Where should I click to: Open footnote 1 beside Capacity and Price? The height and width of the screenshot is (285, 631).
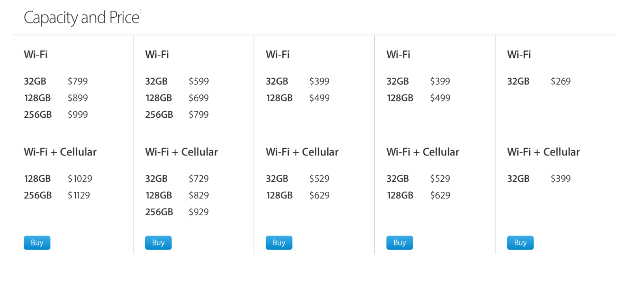[x=141, y=12]
